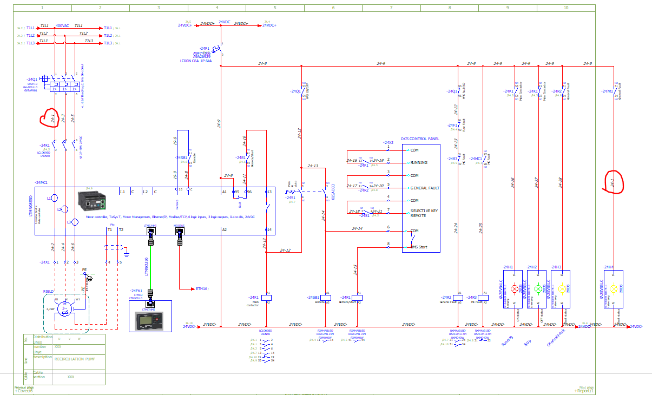
Task: Select the 400VAC wire label
Action: (62, 25)
